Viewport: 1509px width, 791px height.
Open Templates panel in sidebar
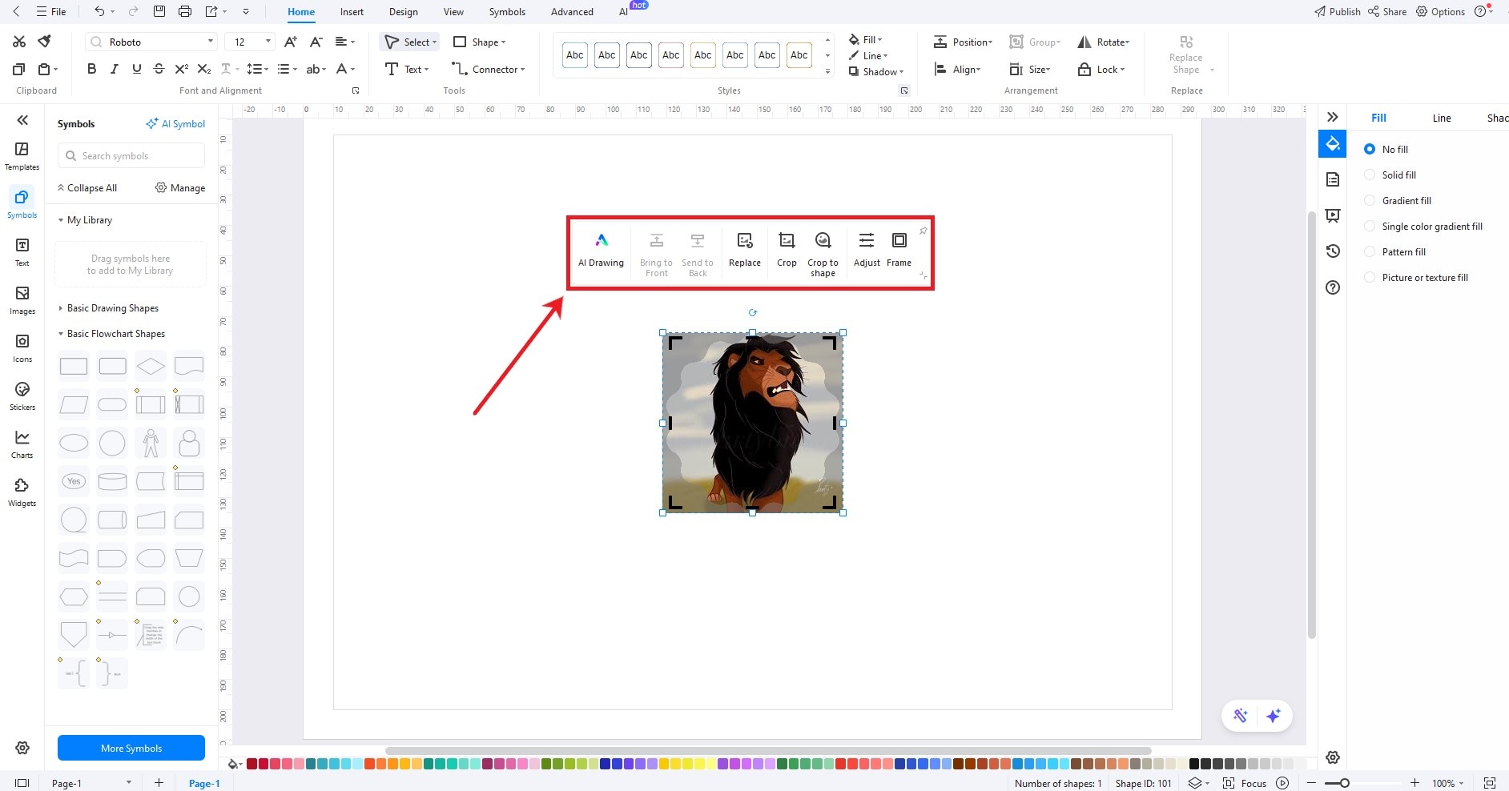click(22, 156)
